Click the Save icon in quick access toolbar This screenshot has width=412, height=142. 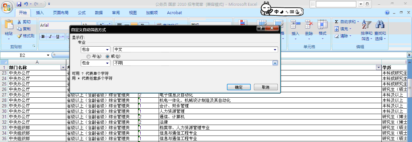(x=19, y=4)
